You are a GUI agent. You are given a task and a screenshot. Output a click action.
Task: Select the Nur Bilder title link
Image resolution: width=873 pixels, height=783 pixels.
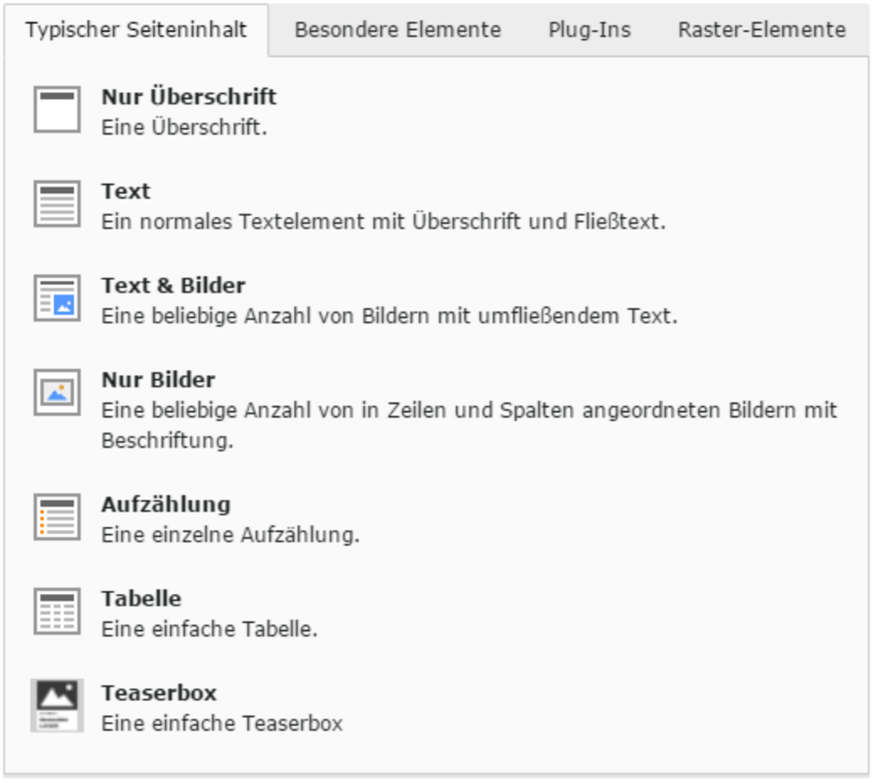(159, 380)
